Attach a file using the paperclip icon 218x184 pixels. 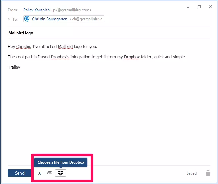click(50, 173)
